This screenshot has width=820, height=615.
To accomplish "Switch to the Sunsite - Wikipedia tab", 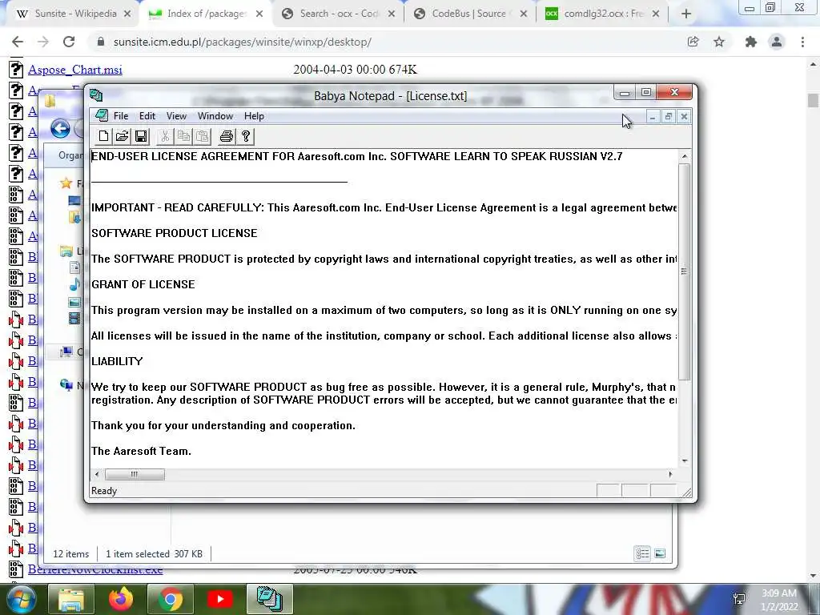I will point(73,14).
